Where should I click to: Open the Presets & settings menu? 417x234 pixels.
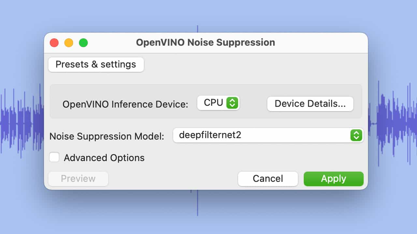coord(96,64)
